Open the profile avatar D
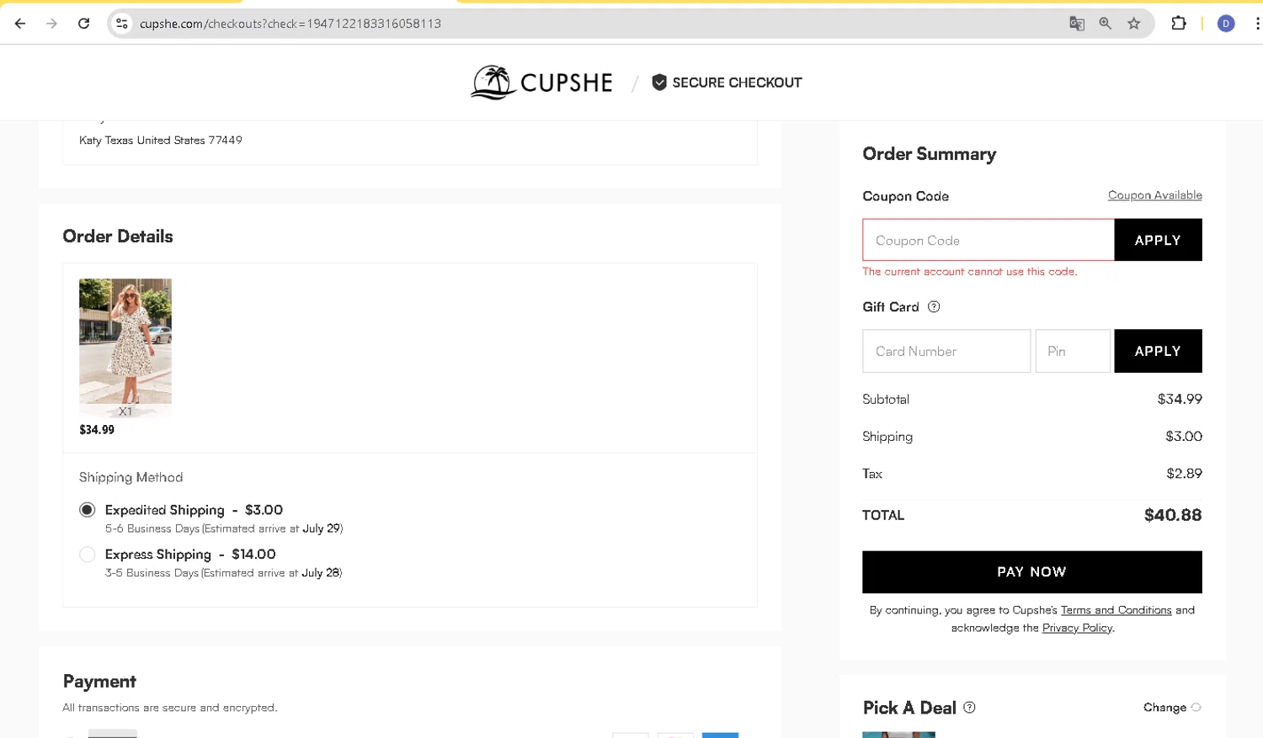1263x738 pixels. tap(1226, 24)
